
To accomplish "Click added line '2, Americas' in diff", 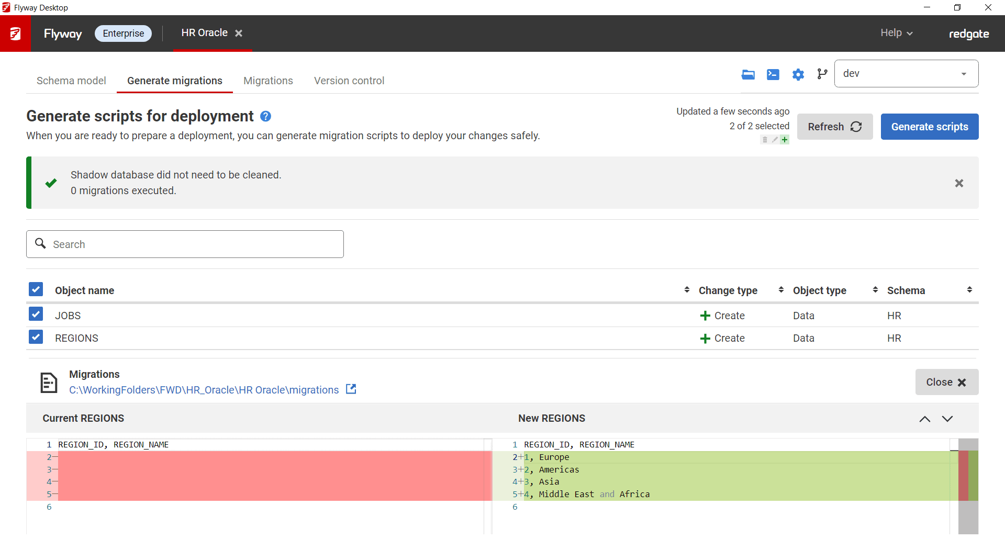I will [x=552, y=469].
